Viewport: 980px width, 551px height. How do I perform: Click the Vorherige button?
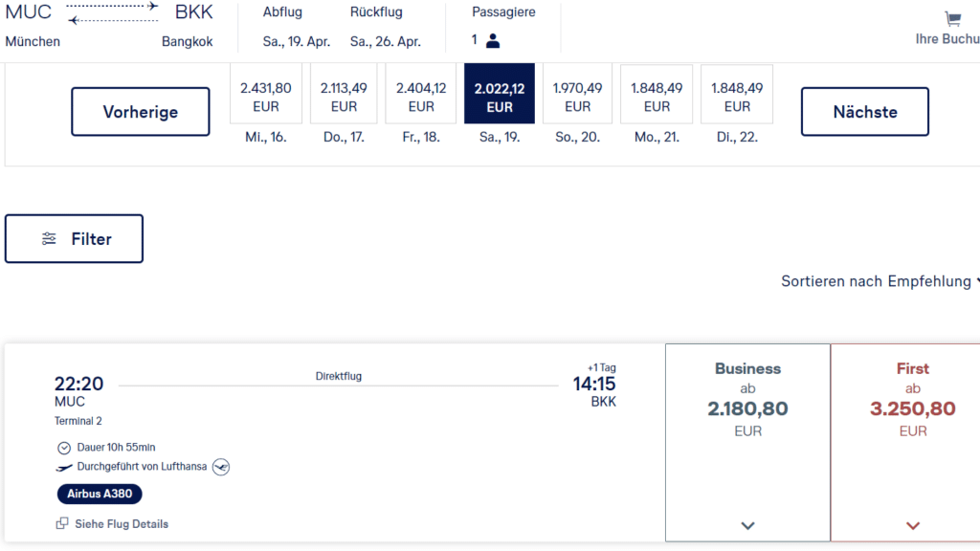pos(141,112)
